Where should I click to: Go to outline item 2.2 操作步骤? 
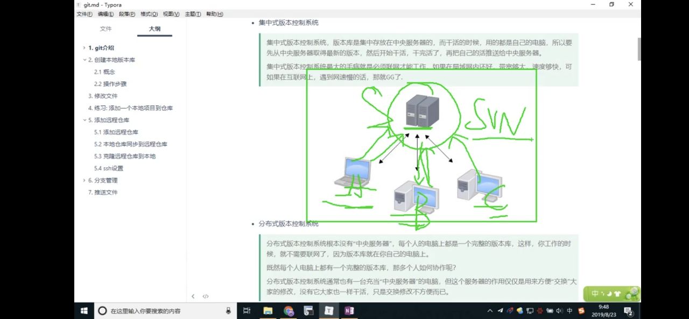[x=110, y=84]
